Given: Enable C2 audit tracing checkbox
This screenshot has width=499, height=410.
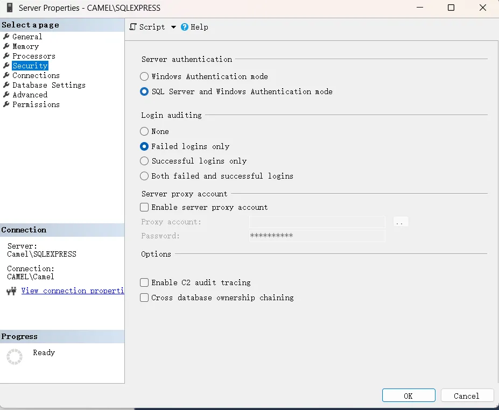Looking at the screenshot, I should point(144,282).
